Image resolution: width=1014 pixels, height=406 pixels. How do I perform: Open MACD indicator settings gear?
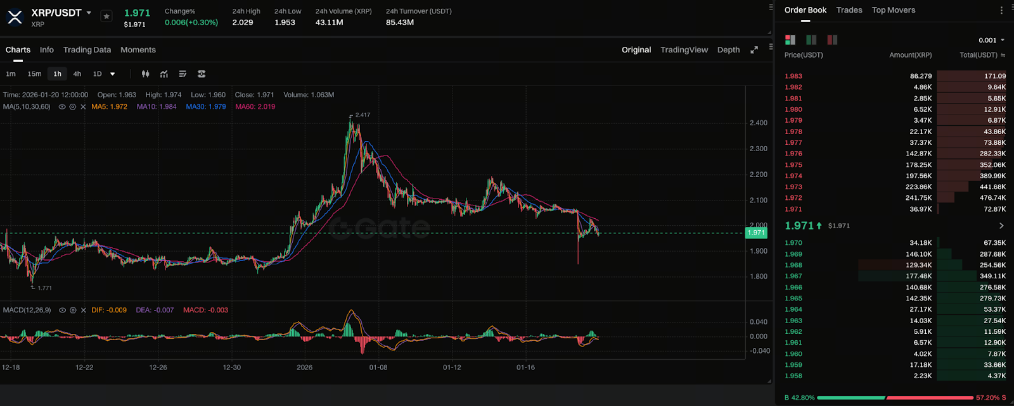pos(73,311)
